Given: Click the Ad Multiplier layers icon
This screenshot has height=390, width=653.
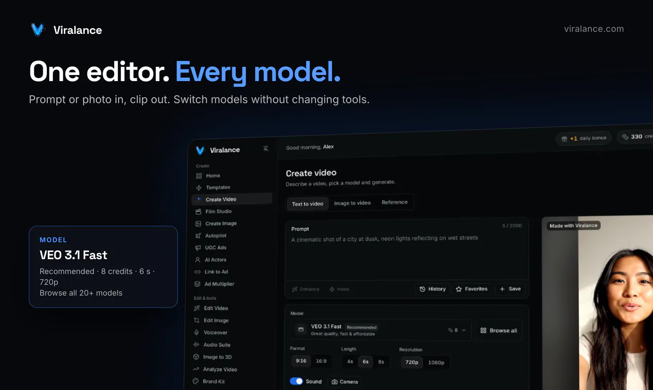Looking at the screenshot, I should [x=197, y=284].
